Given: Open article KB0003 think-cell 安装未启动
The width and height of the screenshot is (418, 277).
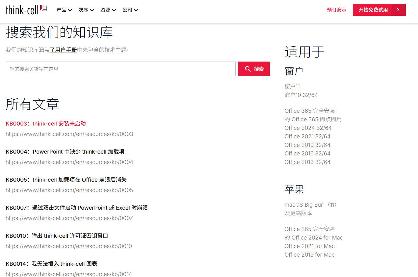Looking at the screenshot, I should click(46, 123).
